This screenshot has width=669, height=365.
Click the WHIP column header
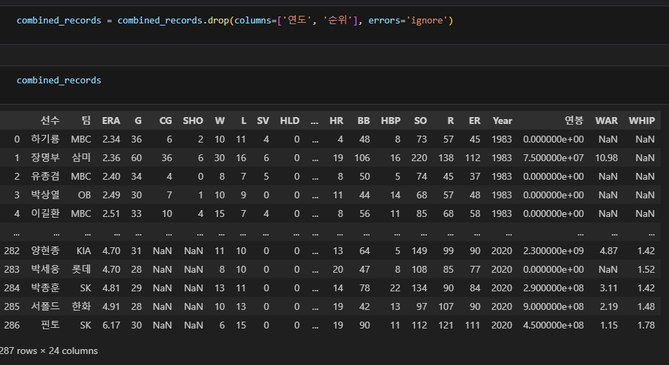click(641, 121)
